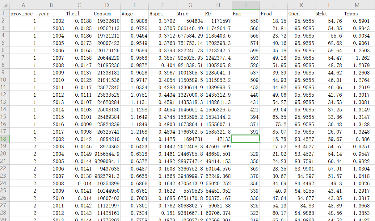
Task: Select column M header
Action: [357, 5]
